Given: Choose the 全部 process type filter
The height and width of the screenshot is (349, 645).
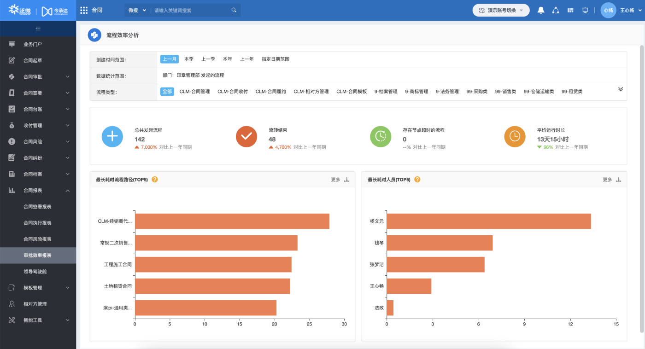Looking at the screenshot, I should point(167,92).
